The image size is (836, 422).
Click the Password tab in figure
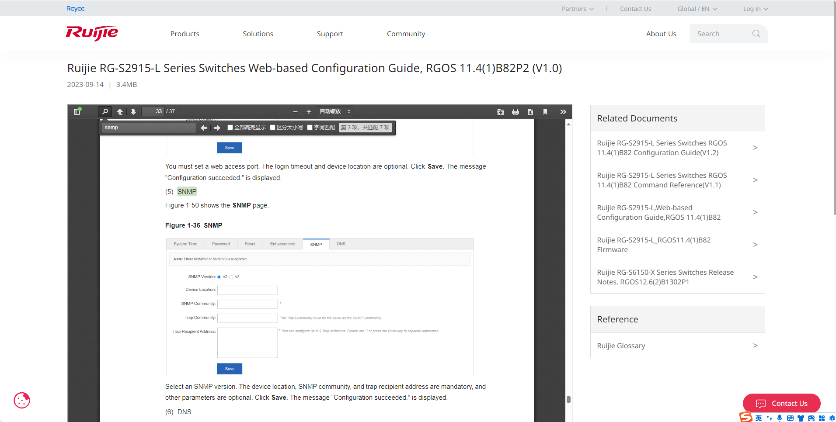click(221, 244)
